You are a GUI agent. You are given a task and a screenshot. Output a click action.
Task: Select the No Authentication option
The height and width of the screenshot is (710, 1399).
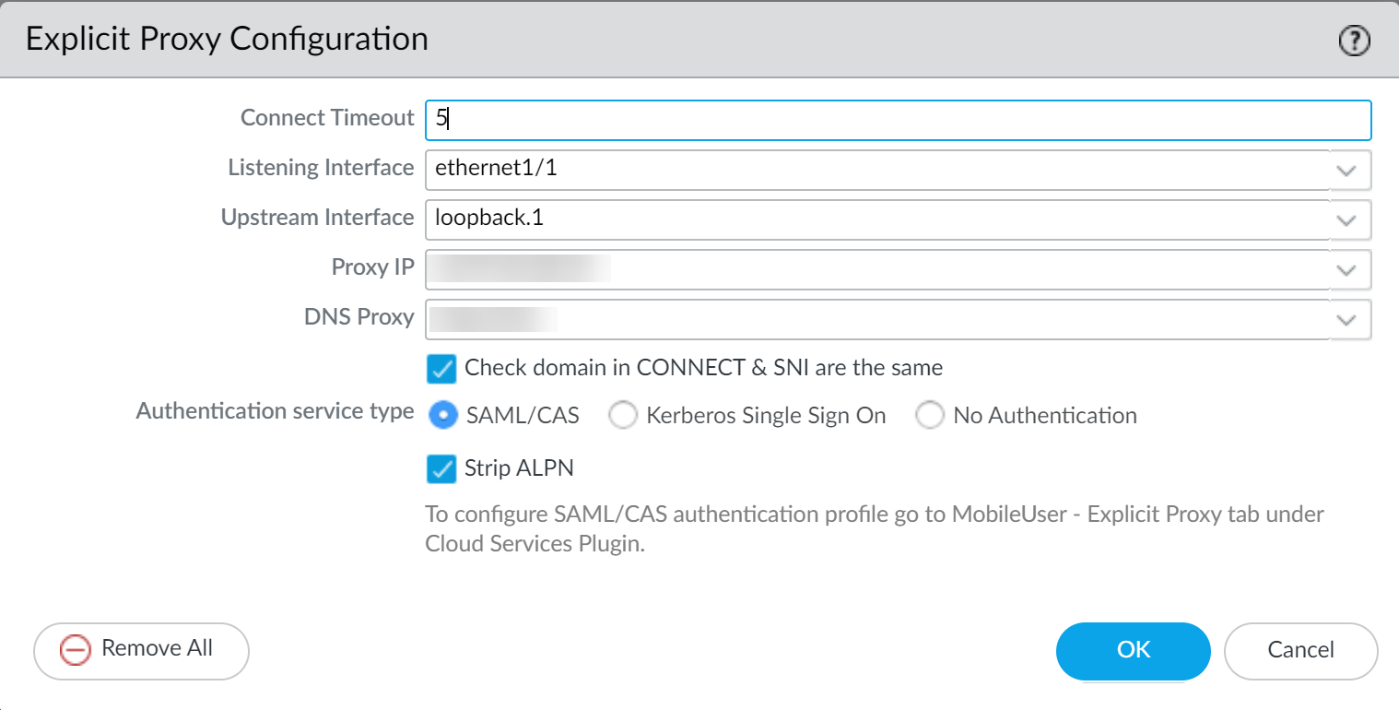930,416
